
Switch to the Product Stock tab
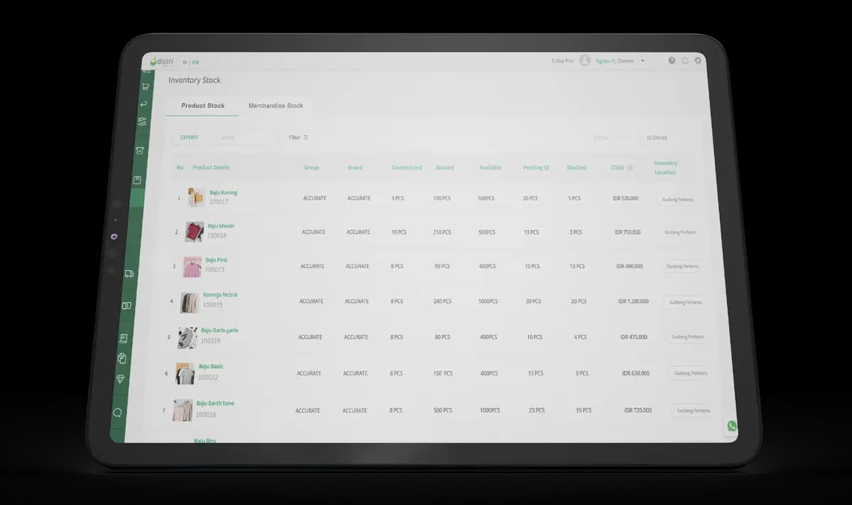click(202, 106)
